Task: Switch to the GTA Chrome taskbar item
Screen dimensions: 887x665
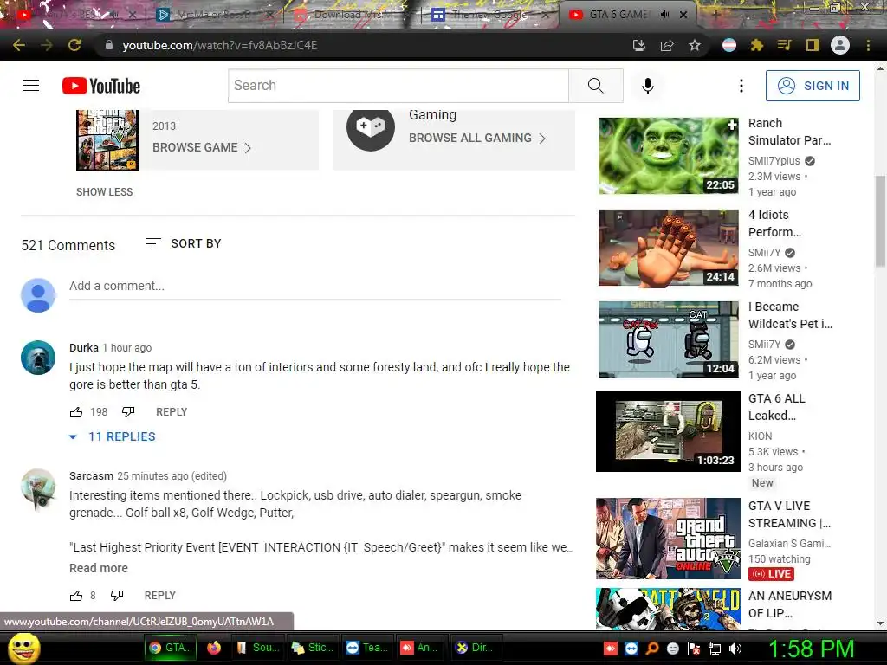Action: [171, 648]
